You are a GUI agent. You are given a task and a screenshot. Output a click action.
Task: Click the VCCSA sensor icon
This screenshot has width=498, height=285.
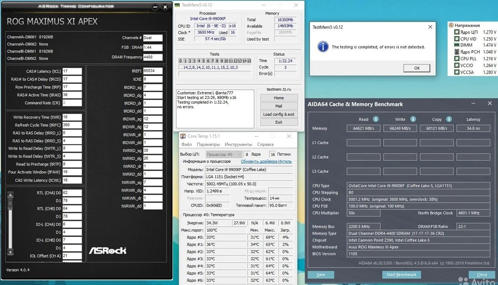[457, 72]
